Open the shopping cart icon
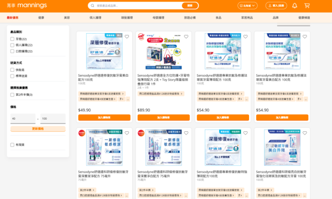Image resolution: width=332 pixels, height=199 pixels. click(307, 6)
